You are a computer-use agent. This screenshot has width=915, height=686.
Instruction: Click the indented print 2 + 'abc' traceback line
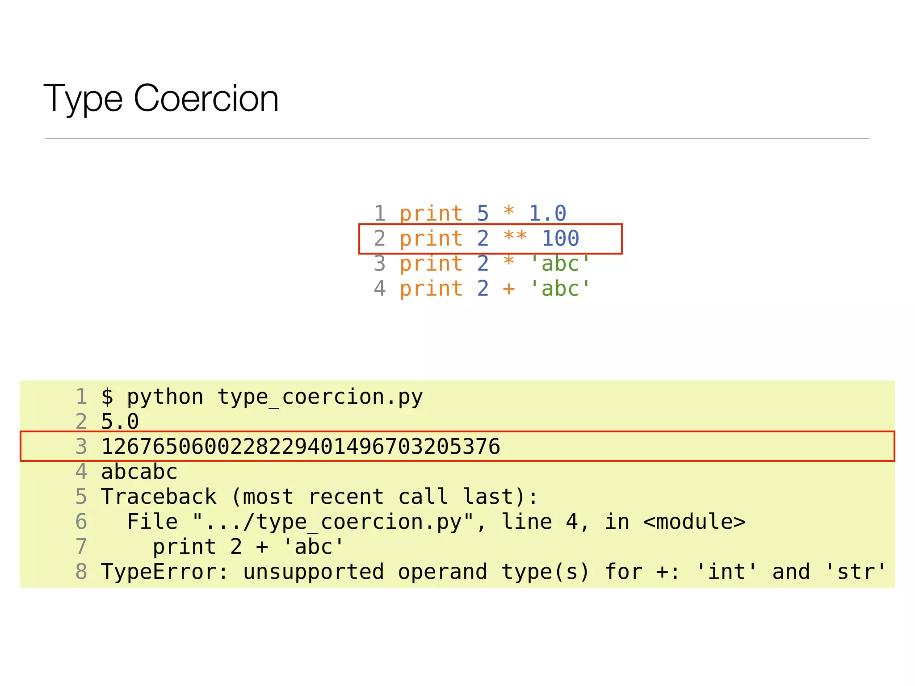pos(248,547)
